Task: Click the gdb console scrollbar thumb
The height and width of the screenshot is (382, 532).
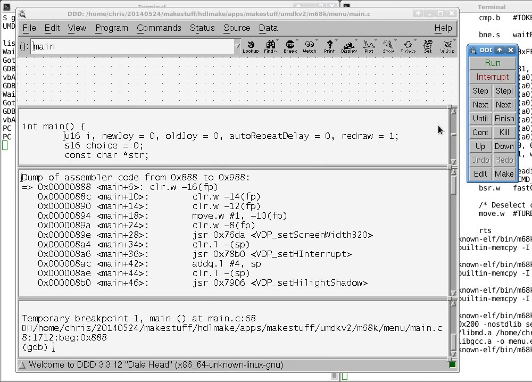Action: (453, 342)
